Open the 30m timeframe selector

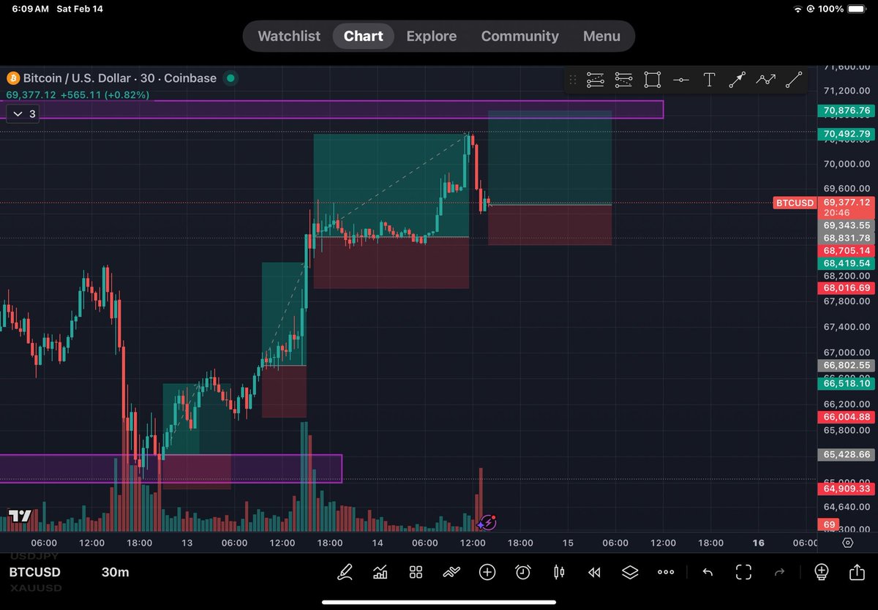[115, 572]
